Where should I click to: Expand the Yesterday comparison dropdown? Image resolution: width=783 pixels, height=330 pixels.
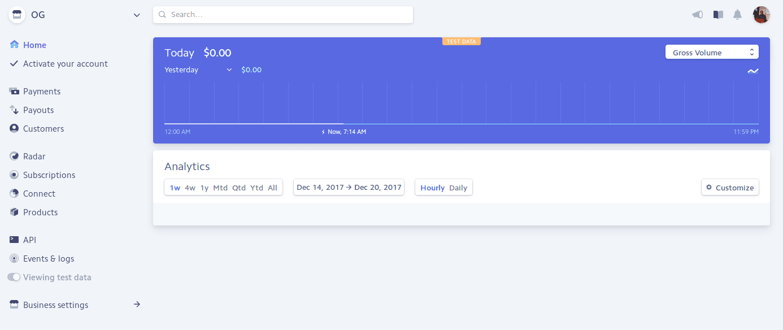229,70
